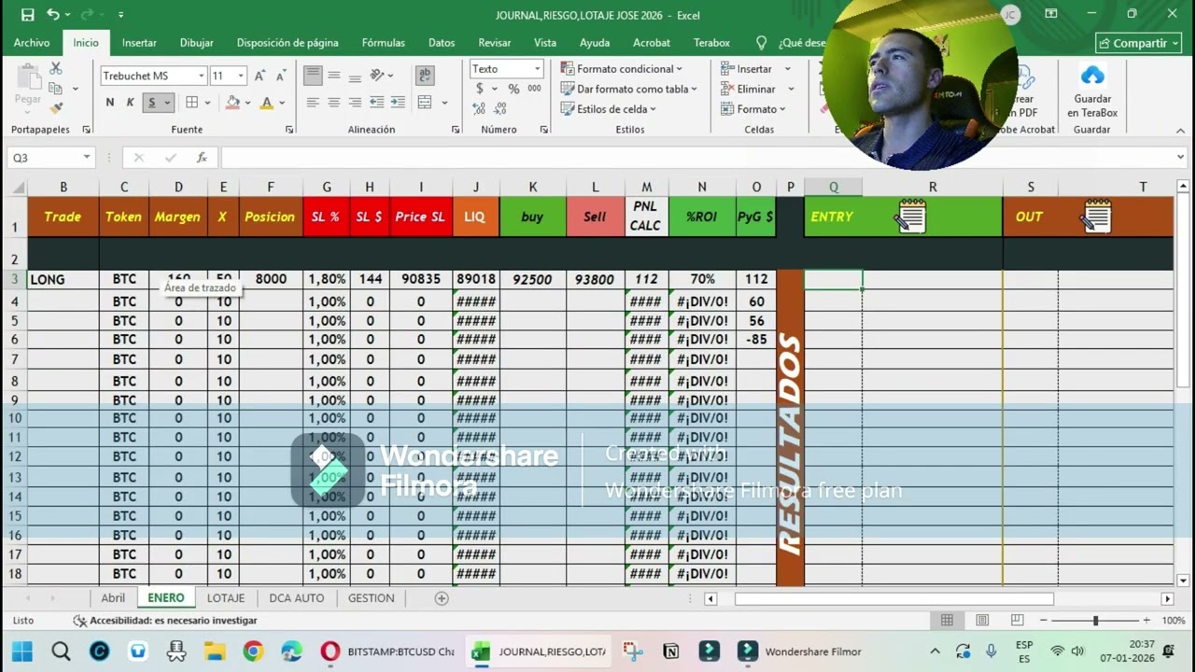The width and height of the screenshot is (1195, 672).
Task: Click the Borders icon
Action: coord(191,103)
